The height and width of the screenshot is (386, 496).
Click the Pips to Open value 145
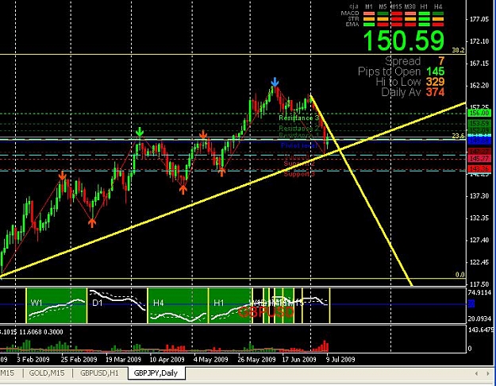point(435,71)
